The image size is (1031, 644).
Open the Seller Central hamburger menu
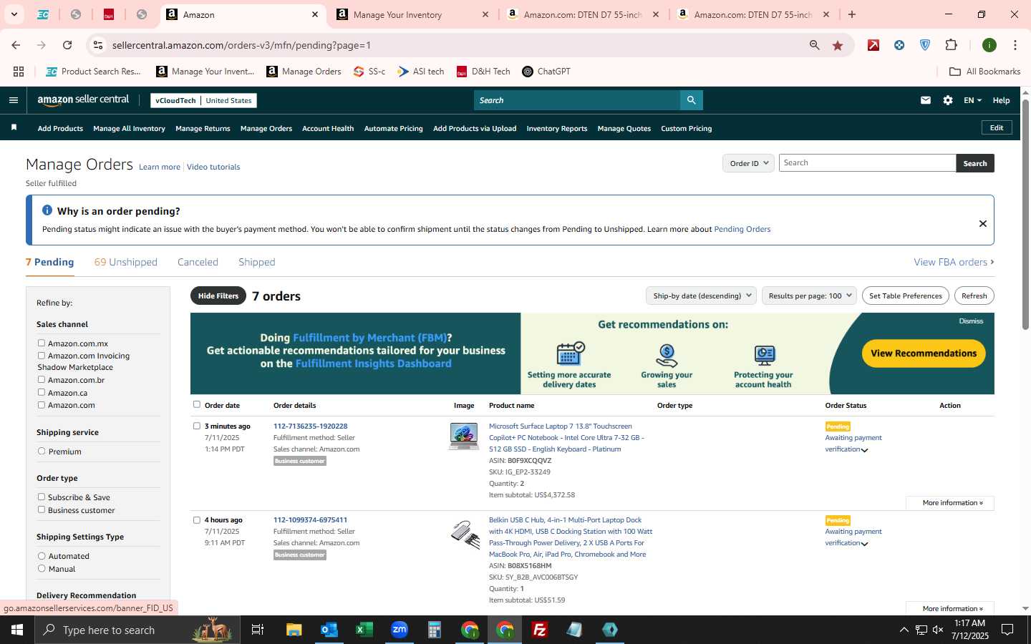click(13, 100)
